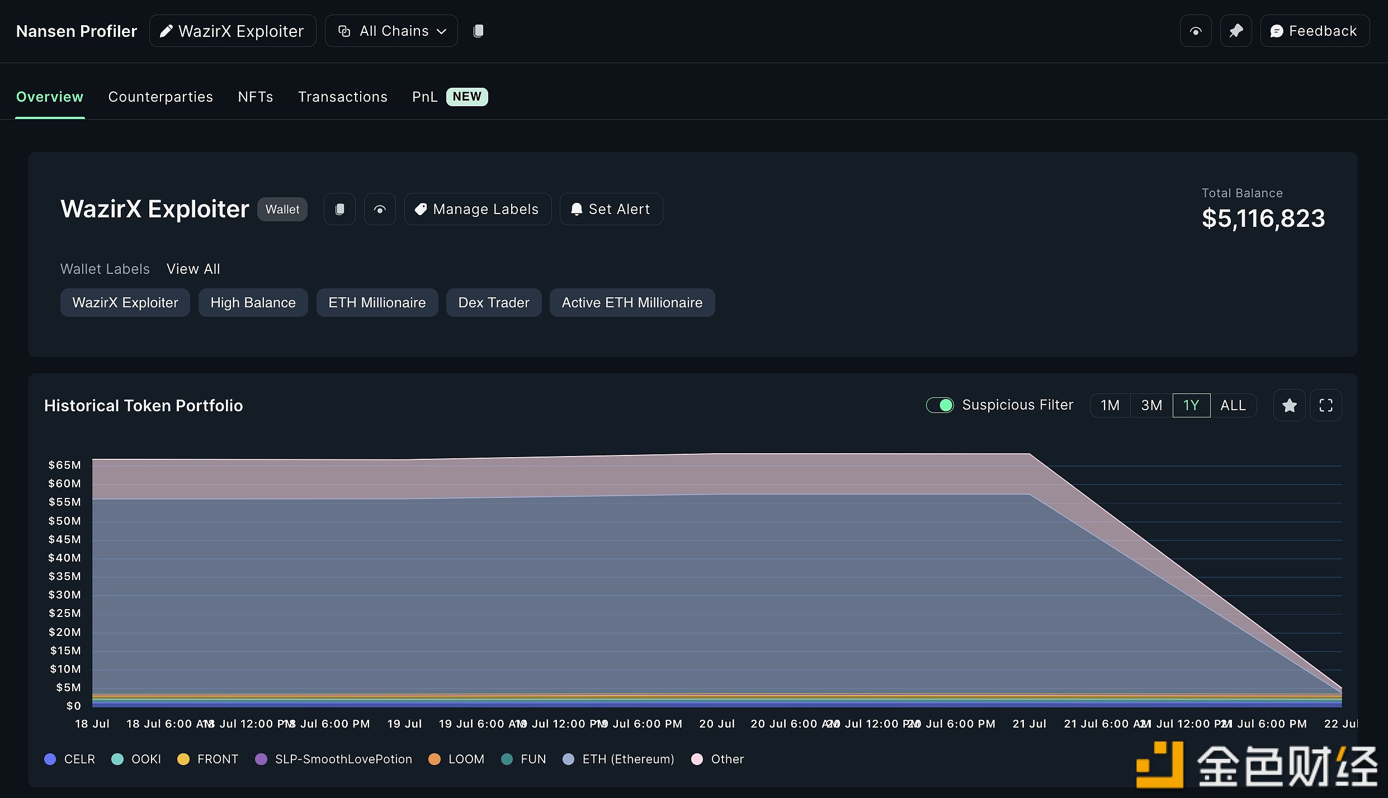Open the Transactions tab
1388x798 pixels.
343,97
